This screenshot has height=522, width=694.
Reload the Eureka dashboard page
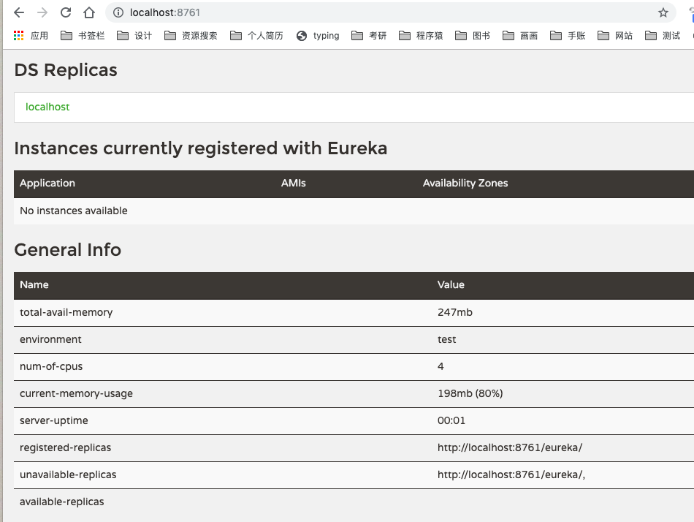pos(66,12)
